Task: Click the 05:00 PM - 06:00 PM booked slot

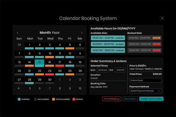Action: (x=144, y=50)
